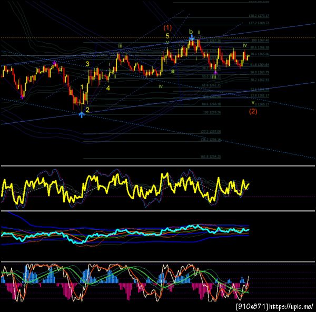316x312 pixels.
Task: Click the purple marker above wave iii low
Action: [215, 73]
